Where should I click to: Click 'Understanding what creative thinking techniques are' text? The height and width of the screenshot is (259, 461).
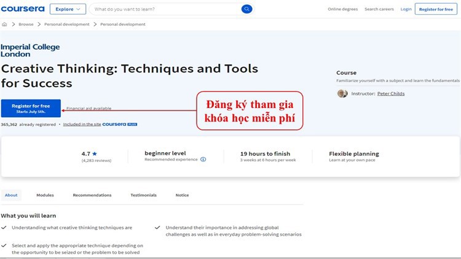click(72, 228)
